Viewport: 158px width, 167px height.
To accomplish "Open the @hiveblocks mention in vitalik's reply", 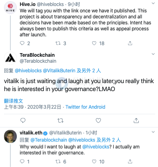I will [x=96, y=147].
